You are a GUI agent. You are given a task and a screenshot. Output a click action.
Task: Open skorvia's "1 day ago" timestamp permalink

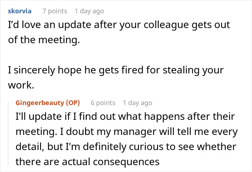point(89,11)
